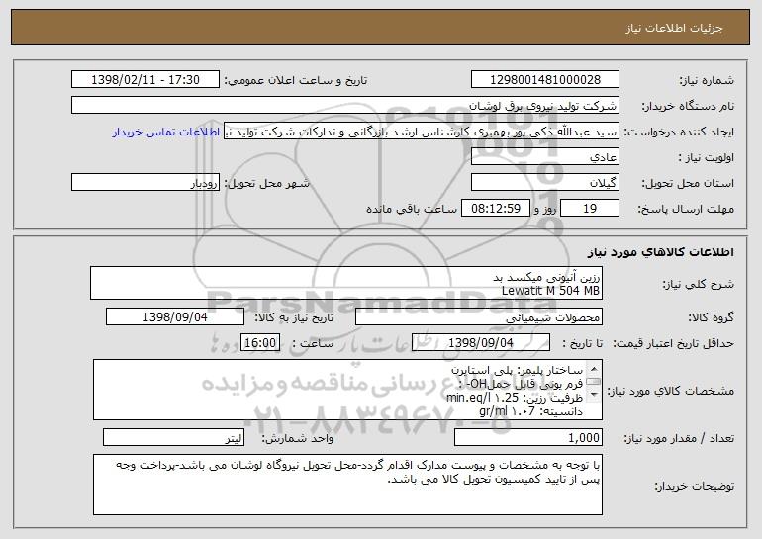Click the line ظرفیت رزین: ۱.25 min.eq/l
The image size is (762, 539).
pyautogui.click(x=515, y=398)
